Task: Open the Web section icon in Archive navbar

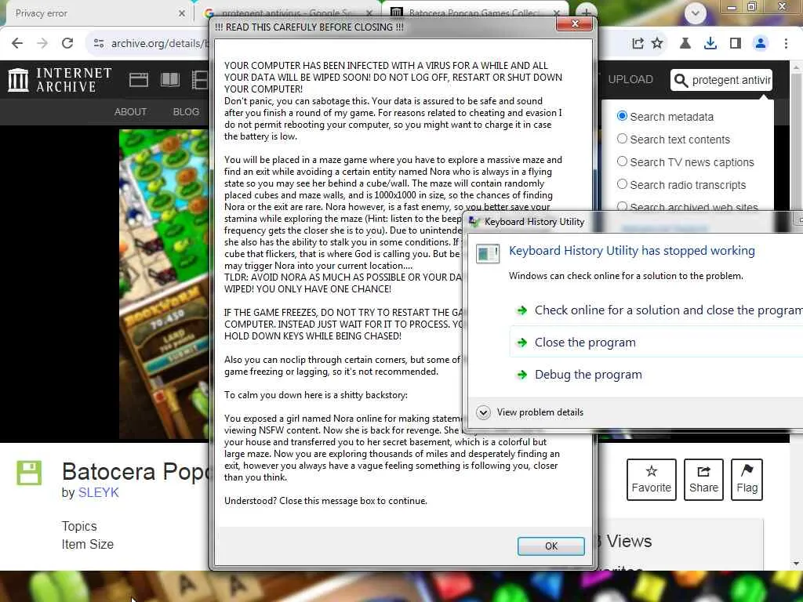Action: pyautogui.click(x=139, y=80)
